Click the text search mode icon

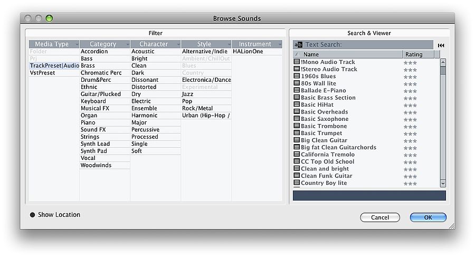299,45
